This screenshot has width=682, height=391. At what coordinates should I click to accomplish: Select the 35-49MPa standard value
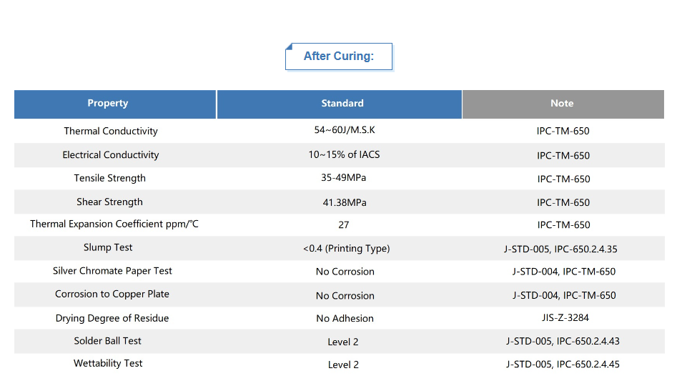click(344, 178)
